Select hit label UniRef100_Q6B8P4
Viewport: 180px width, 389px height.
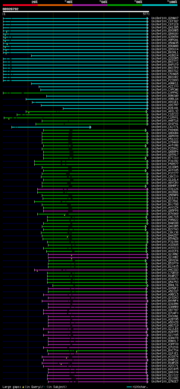pyautogui.click(x=165, y=152)
